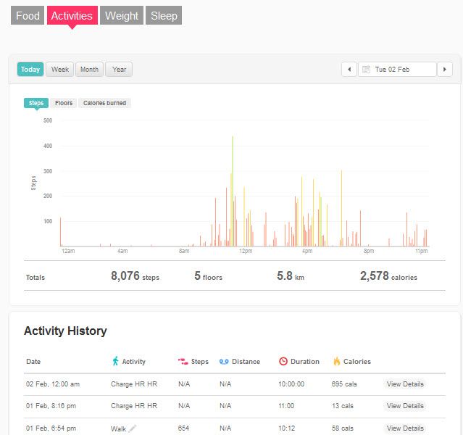Click the Tue 02 Feb date field
The width and height of the screenshot is (463, 435).
(x=397, y=70)
